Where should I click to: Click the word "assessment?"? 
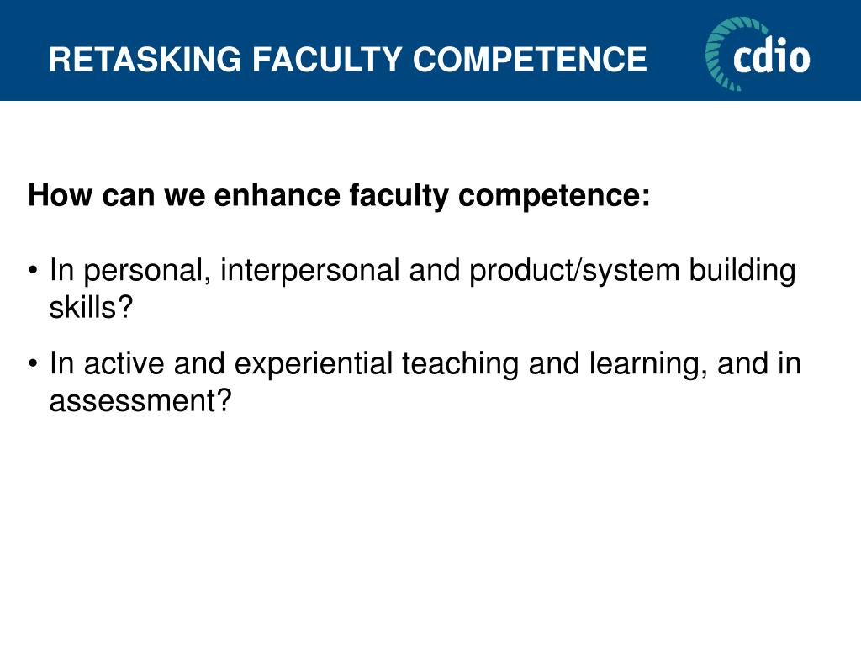click(x=140, y=401)
